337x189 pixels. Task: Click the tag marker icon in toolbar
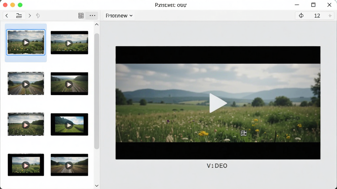pos(38,16)
